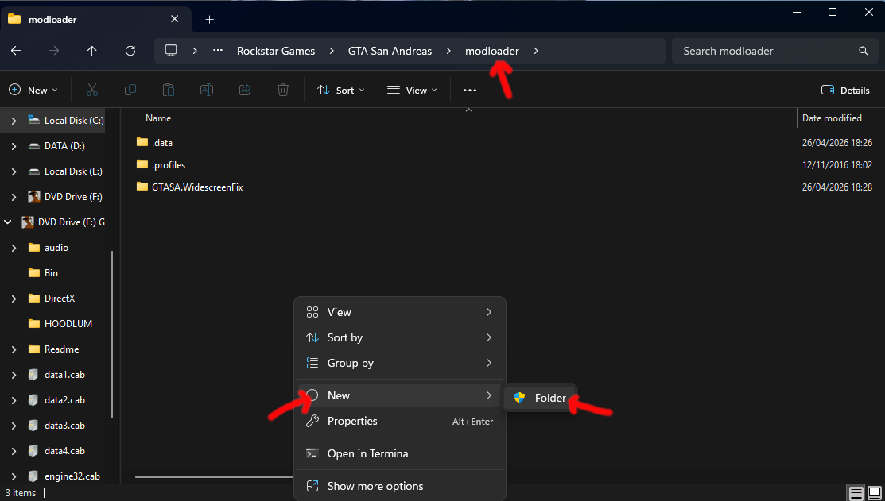This screenshot has height=501, width=885.
Task: Click the Cut scissors icon
Action: click(92, 91)
